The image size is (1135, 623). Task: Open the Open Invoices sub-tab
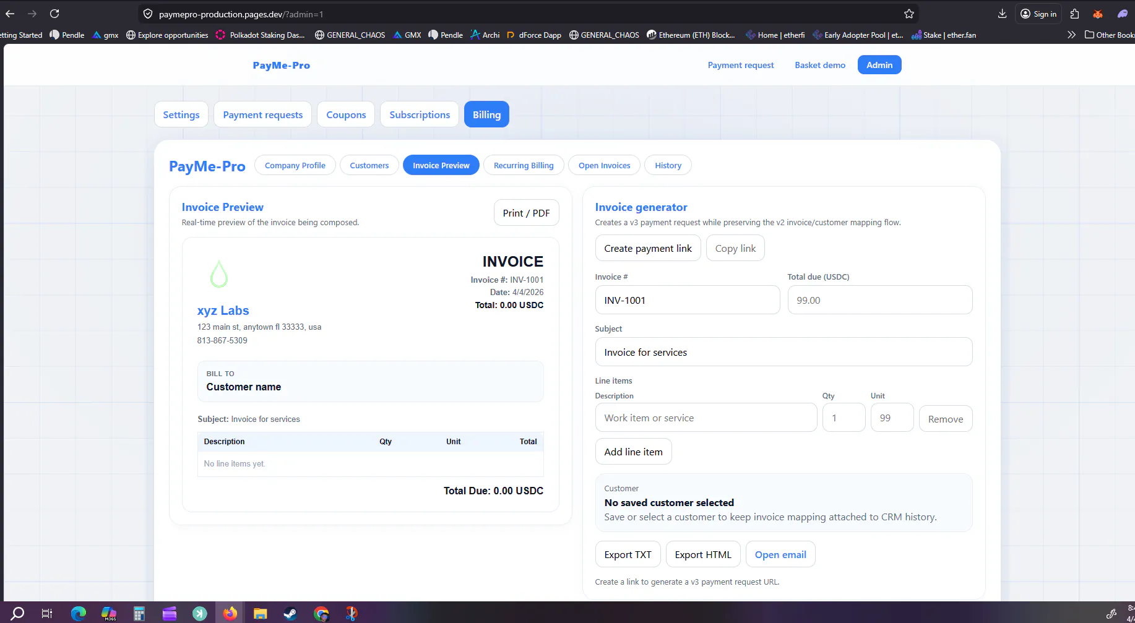click(605, 165)
